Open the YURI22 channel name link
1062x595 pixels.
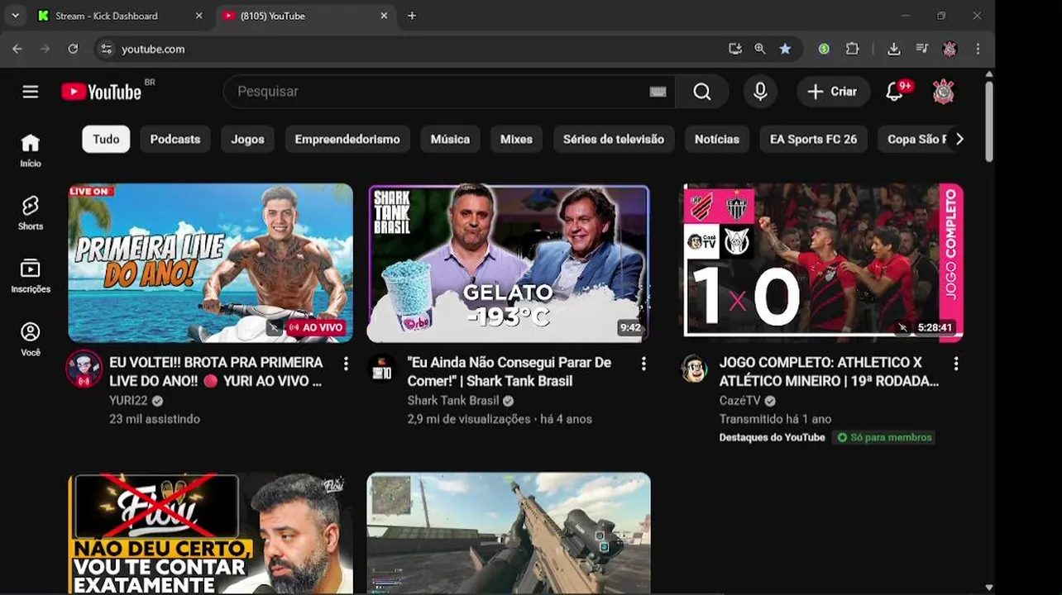coord(128,401)
